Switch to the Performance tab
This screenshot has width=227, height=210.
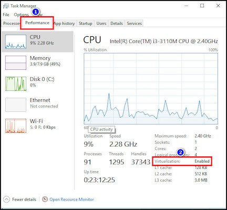(37, 23)
